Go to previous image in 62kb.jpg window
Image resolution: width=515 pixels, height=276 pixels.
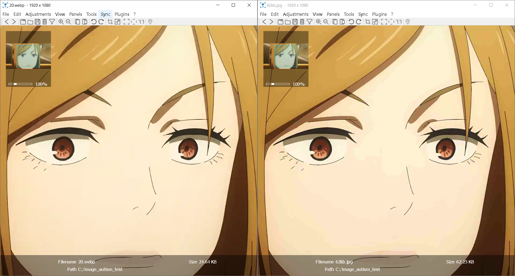[264, 22]
